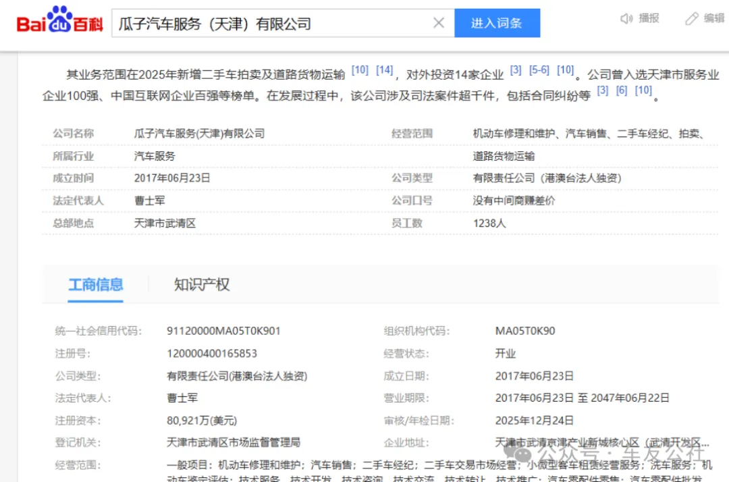Screen dimensions: 729x482
Task: Select business term ending 2047年06月22日
Action: (630, 398)
